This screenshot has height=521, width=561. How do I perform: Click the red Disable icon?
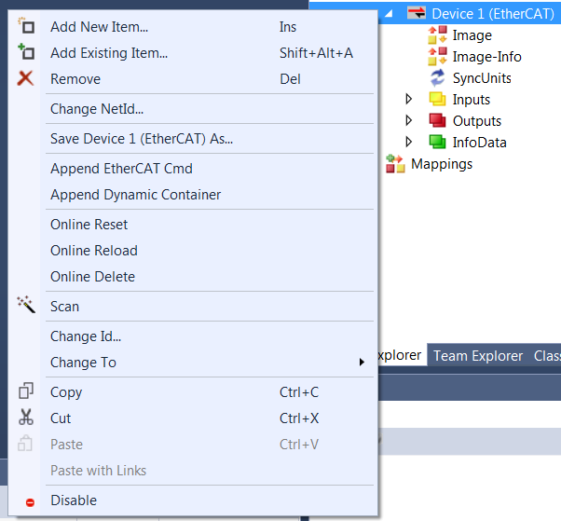(30, 502)
